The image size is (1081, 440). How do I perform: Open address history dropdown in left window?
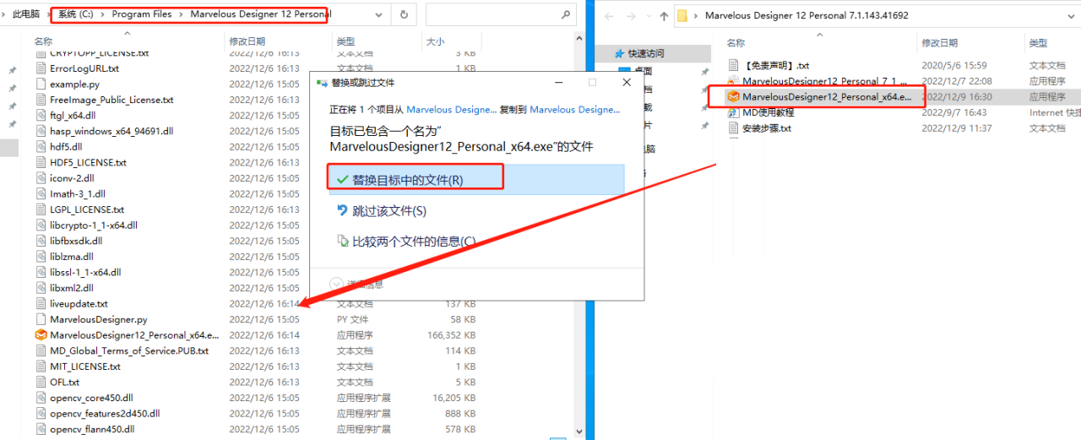379,14
